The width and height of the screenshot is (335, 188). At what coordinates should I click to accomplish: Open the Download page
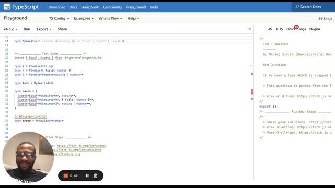point(57,7)
